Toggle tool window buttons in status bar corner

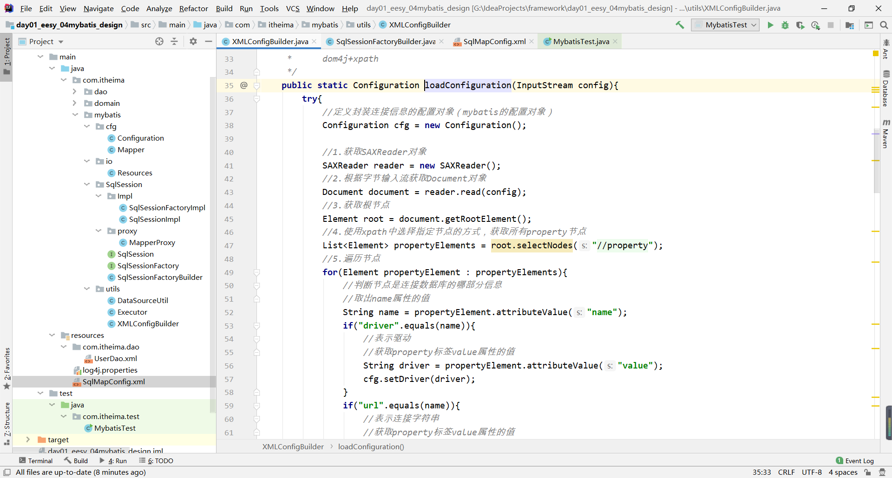click(x=7, y=472)
